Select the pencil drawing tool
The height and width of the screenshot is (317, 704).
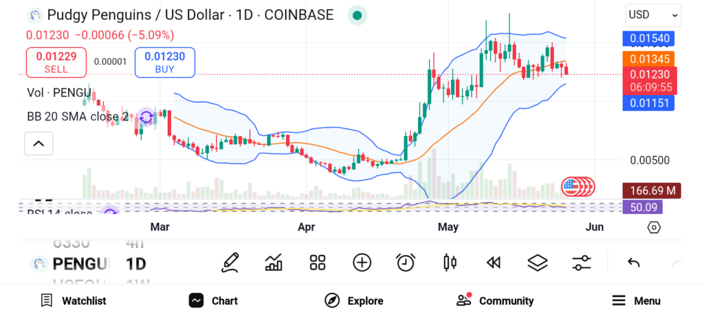[230, 263]
